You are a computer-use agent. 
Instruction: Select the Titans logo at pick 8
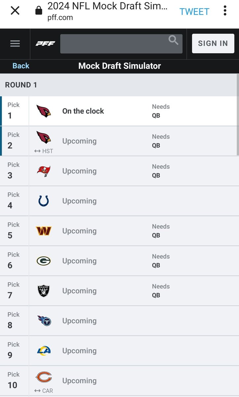pos(44,321)
